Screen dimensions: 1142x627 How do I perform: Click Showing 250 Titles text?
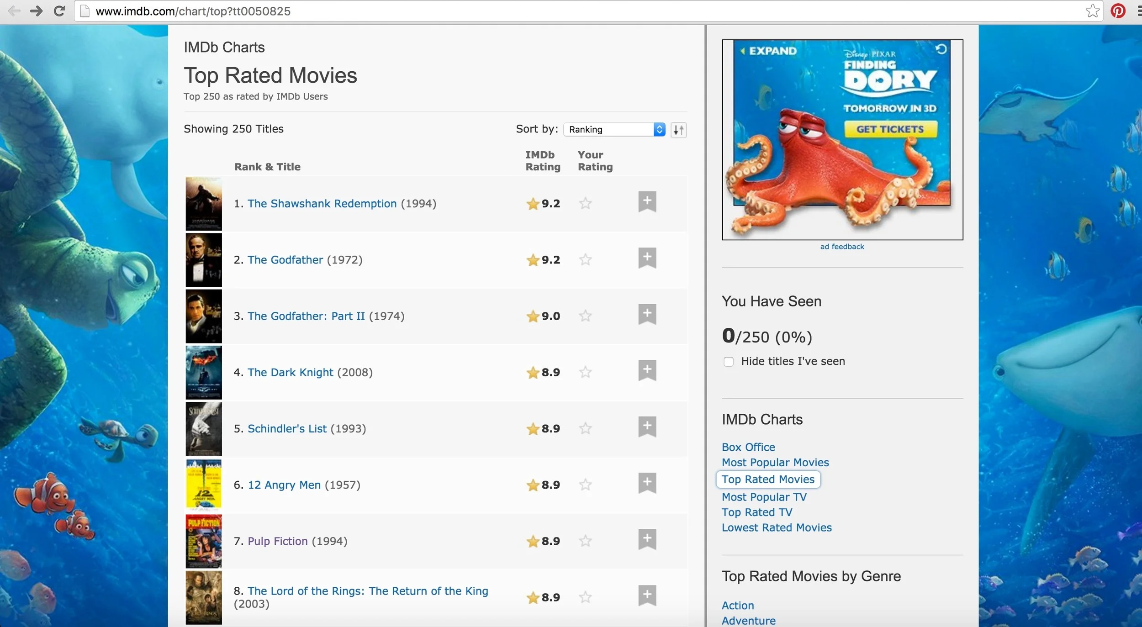click(233, 129)
